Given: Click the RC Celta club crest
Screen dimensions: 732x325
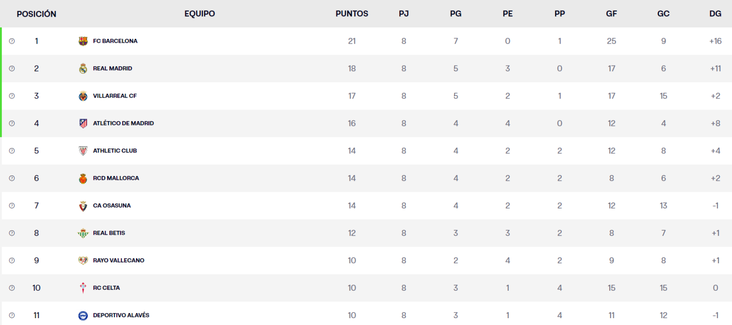Looking at the screenshot, I should (83, 287).
